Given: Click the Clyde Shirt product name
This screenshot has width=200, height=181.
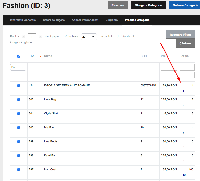Looking at the screenshot, I should coord(51,114).
